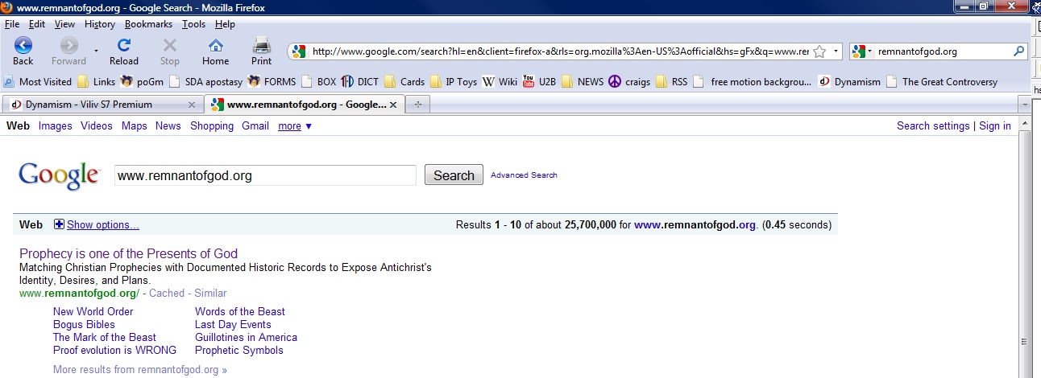This screenshot has width=1041, height=378.
Task: Close the Dynamism - Viliv S7 Premium tab
Action: pos(192,105)
